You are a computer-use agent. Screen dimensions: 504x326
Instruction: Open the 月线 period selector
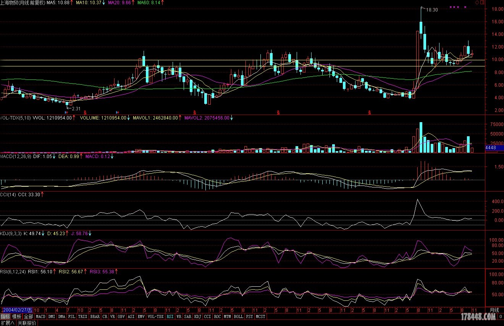tap(494, 310)
